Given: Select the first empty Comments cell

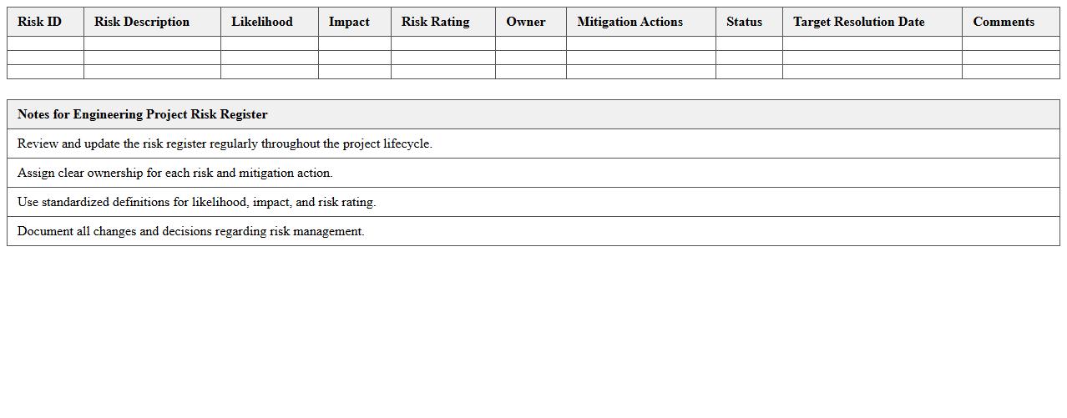Looking at the screenshot, I should (1010, 43).
